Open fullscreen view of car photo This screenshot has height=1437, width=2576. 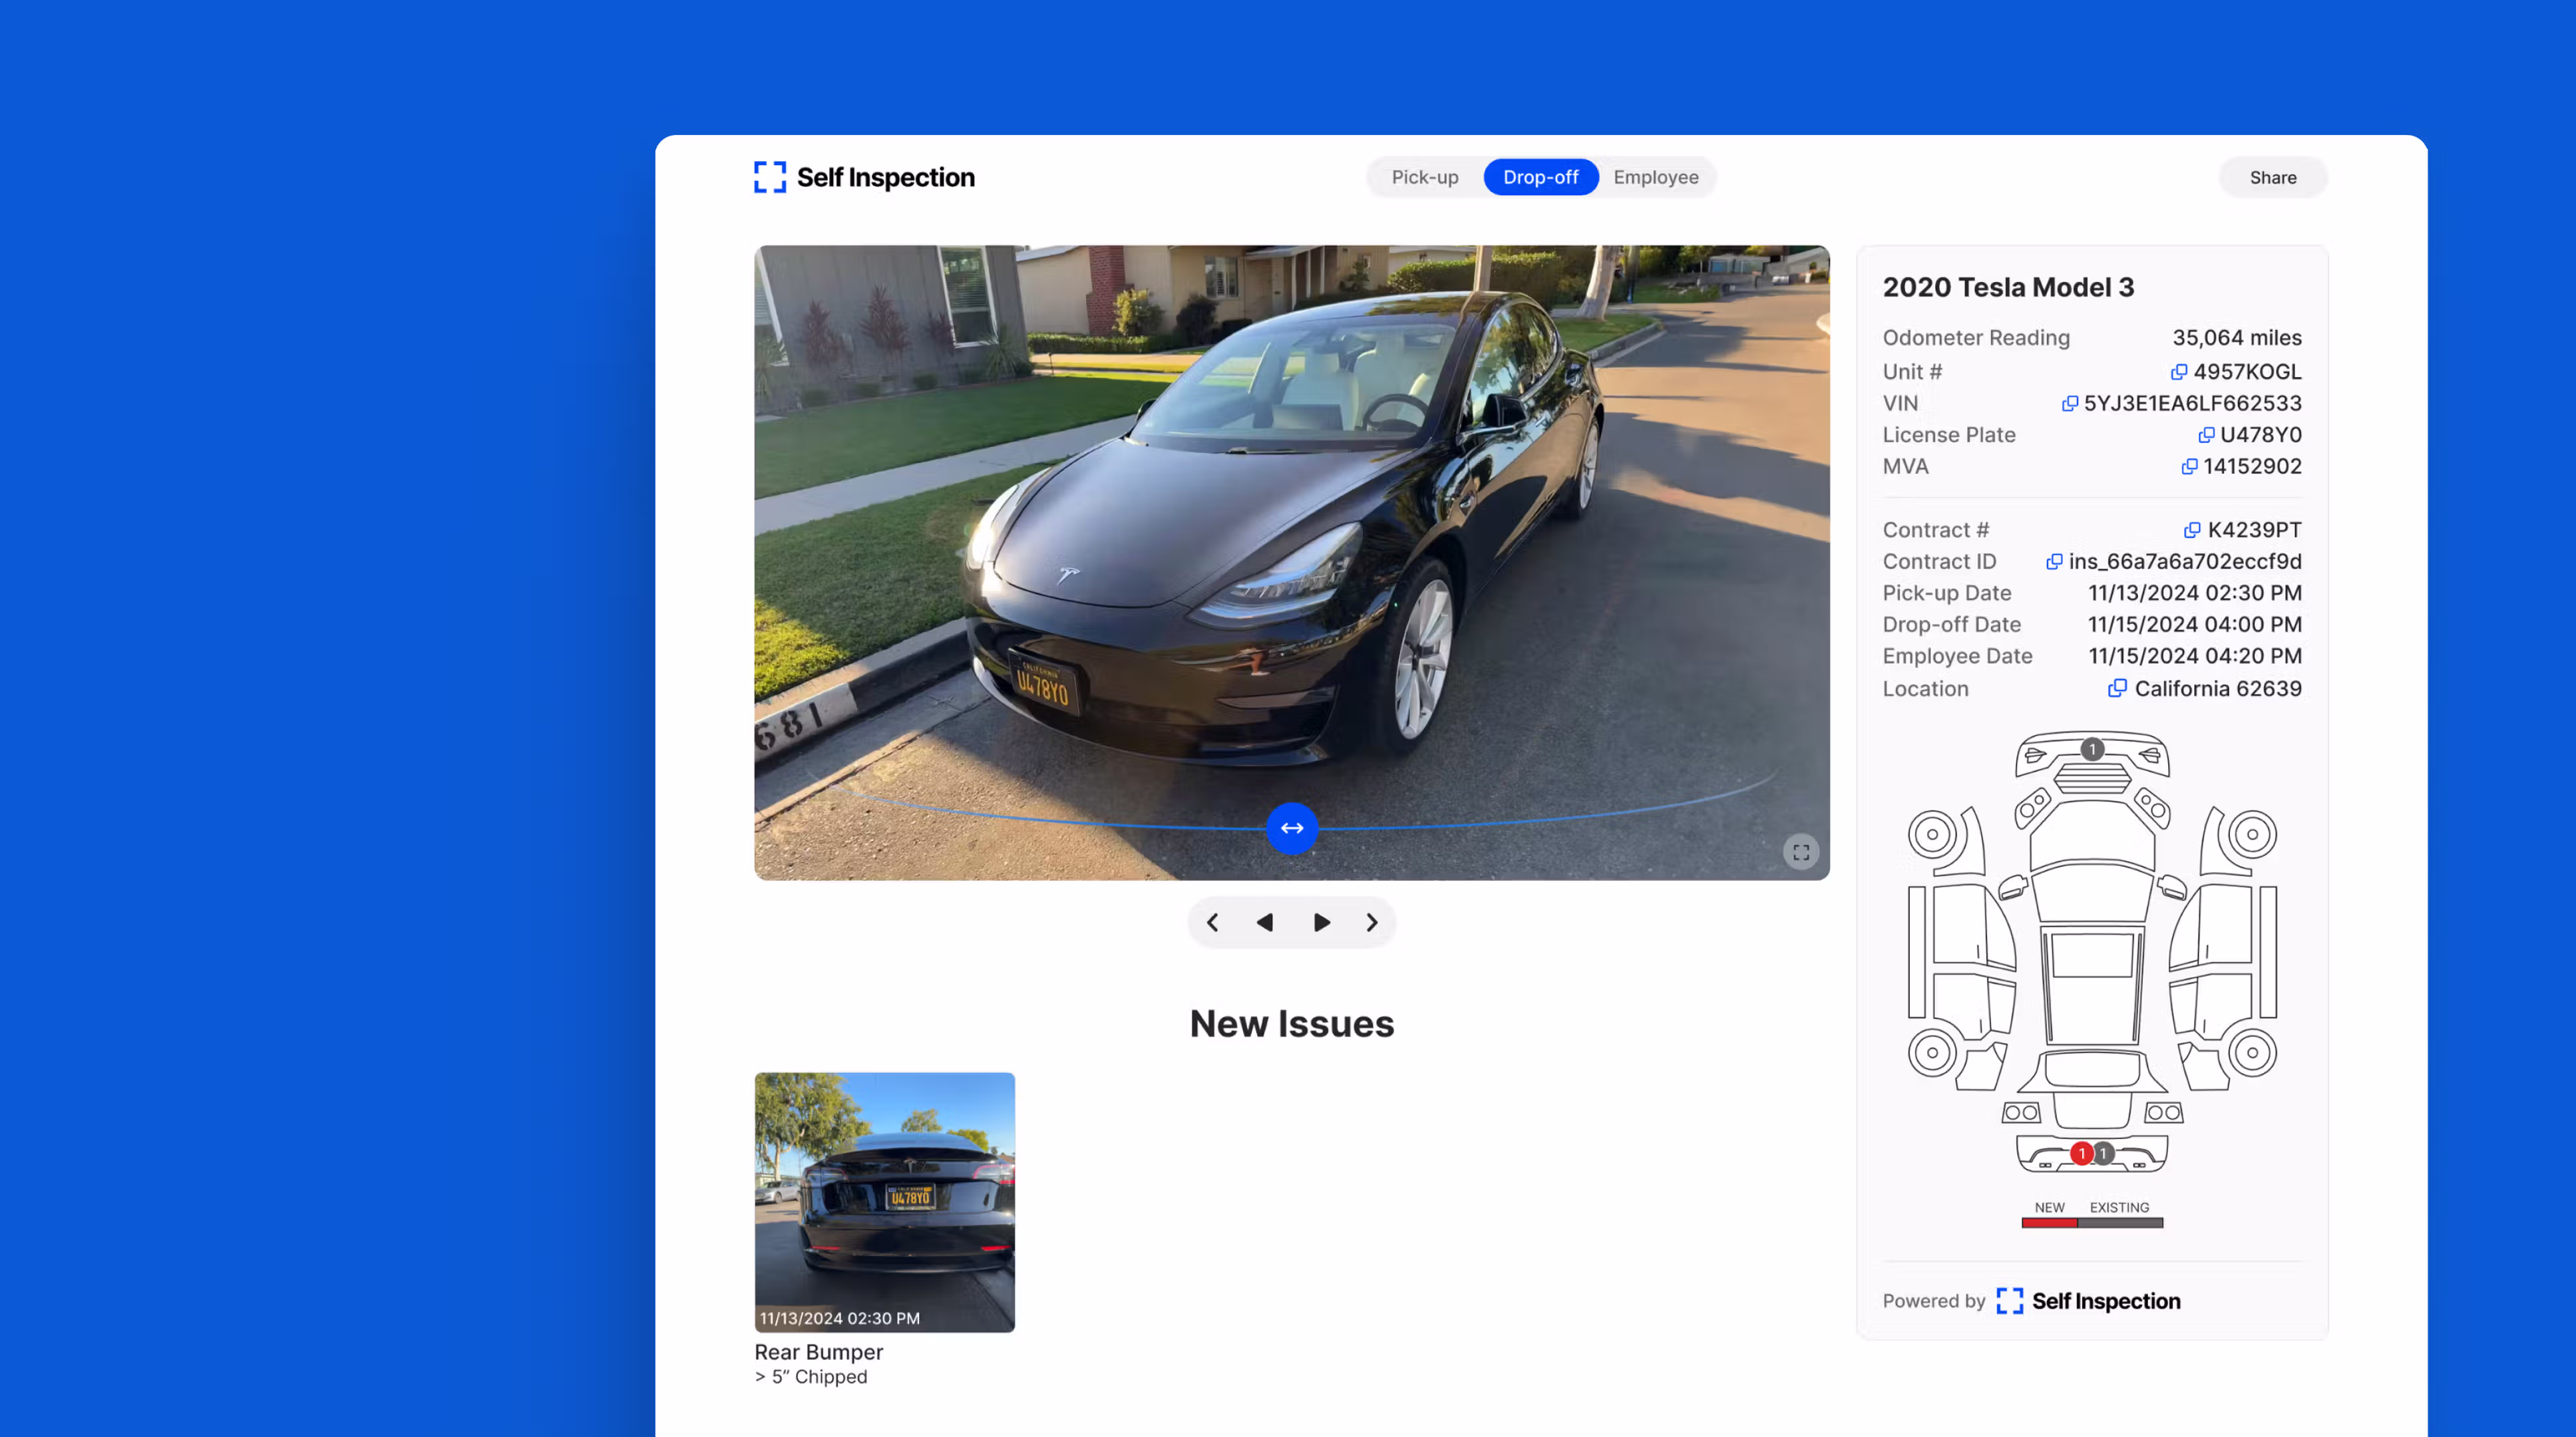click(1800, 853)
